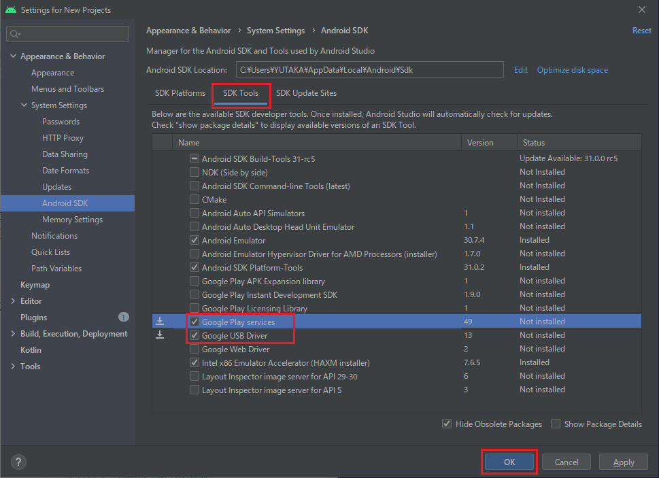Open the Kotlin settings page

pyautogui.click(x=31, y=350)
